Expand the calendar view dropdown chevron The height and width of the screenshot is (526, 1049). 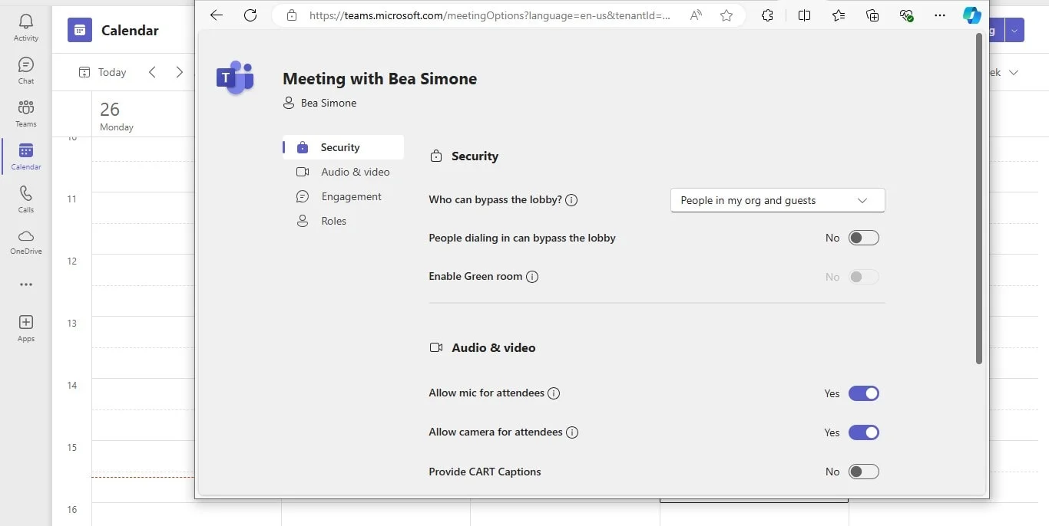tap(1014, 72)
